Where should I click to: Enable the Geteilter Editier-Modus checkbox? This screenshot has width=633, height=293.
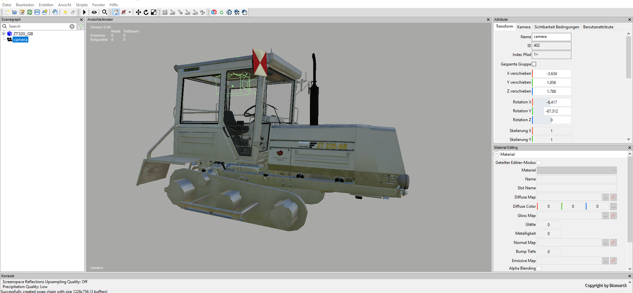(539, 163)
